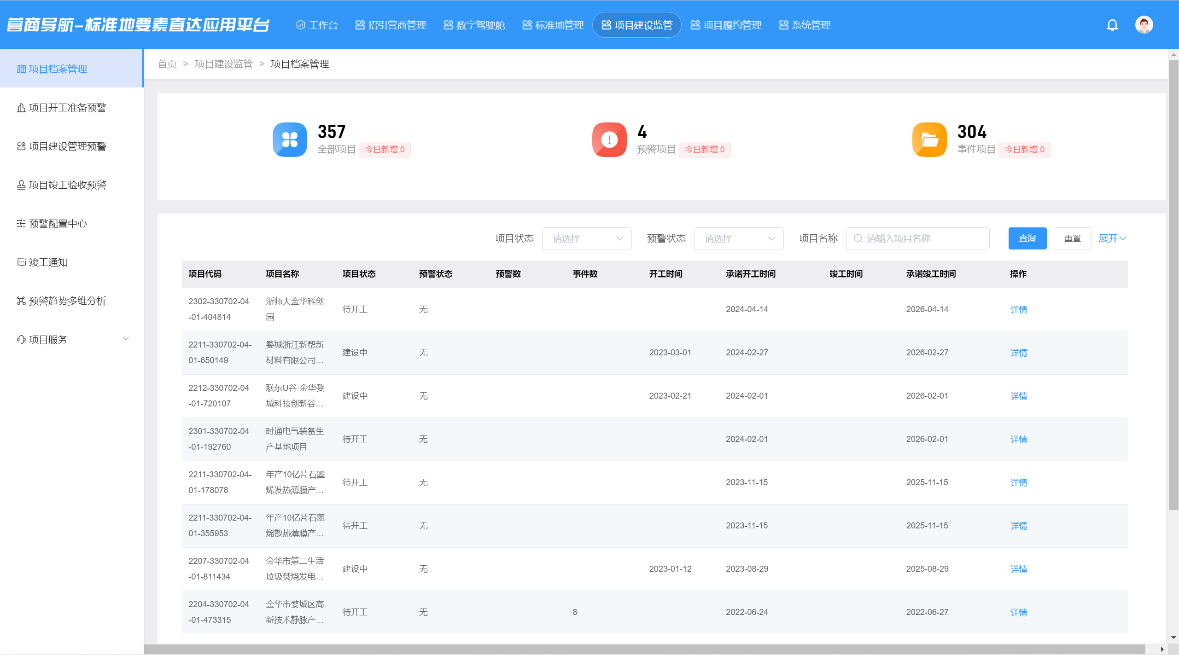Click the icon beside 系统管理
Screen dimensions: 1179x655
pos(783,25)
